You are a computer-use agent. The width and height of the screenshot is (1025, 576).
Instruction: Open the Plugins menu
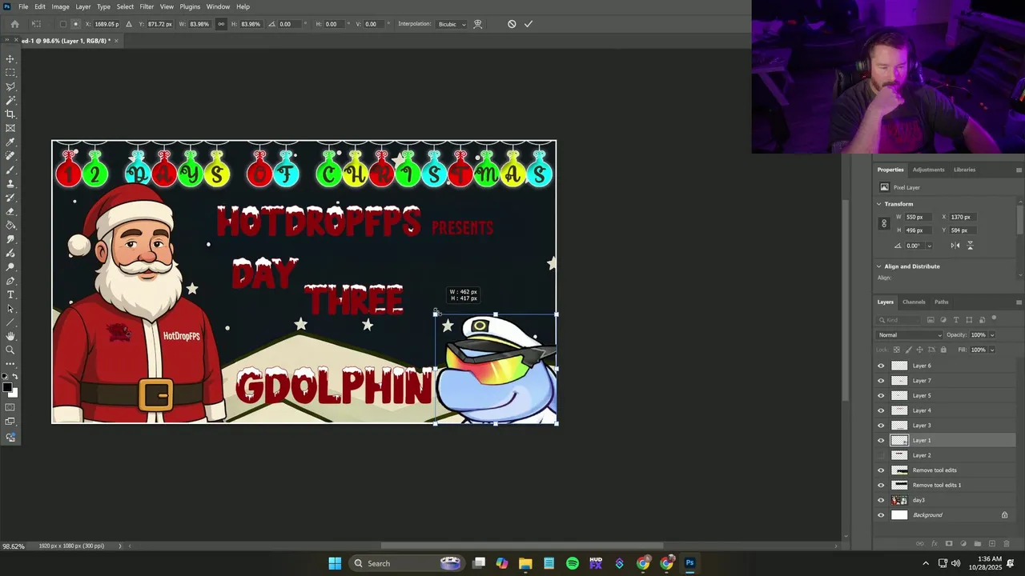coord(190,6)
